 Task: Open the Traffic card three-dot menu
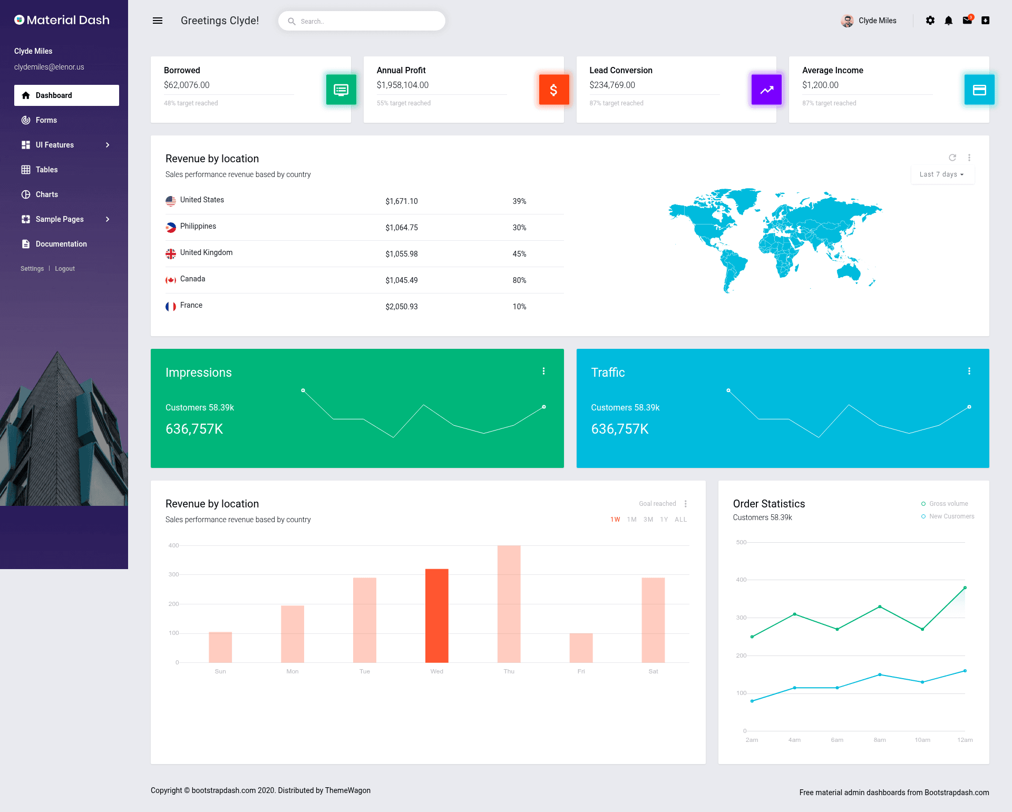click(969, 371)
